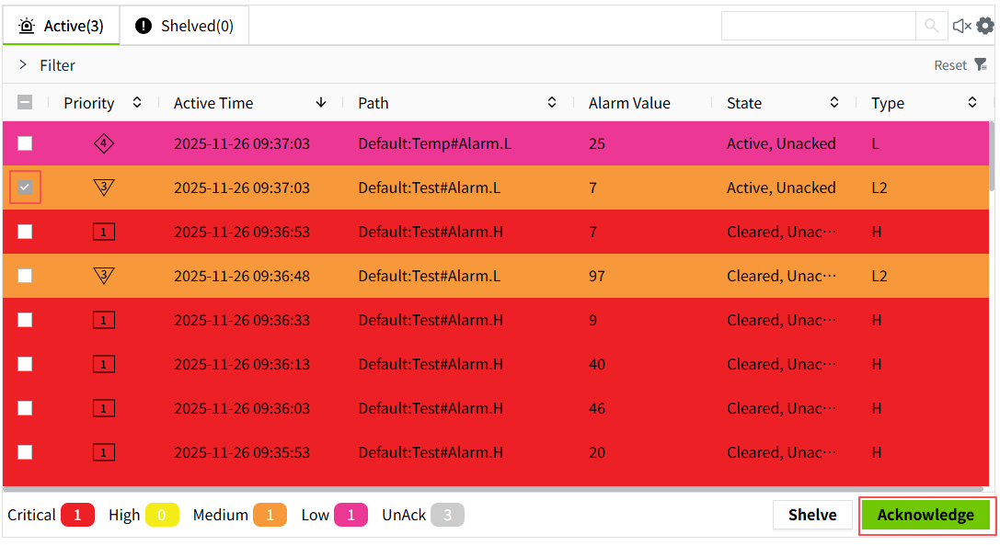Viewport: 1000px width, 546px height.
Task: Open alarm settings gear icon
Action: click(x=985, y=26)
